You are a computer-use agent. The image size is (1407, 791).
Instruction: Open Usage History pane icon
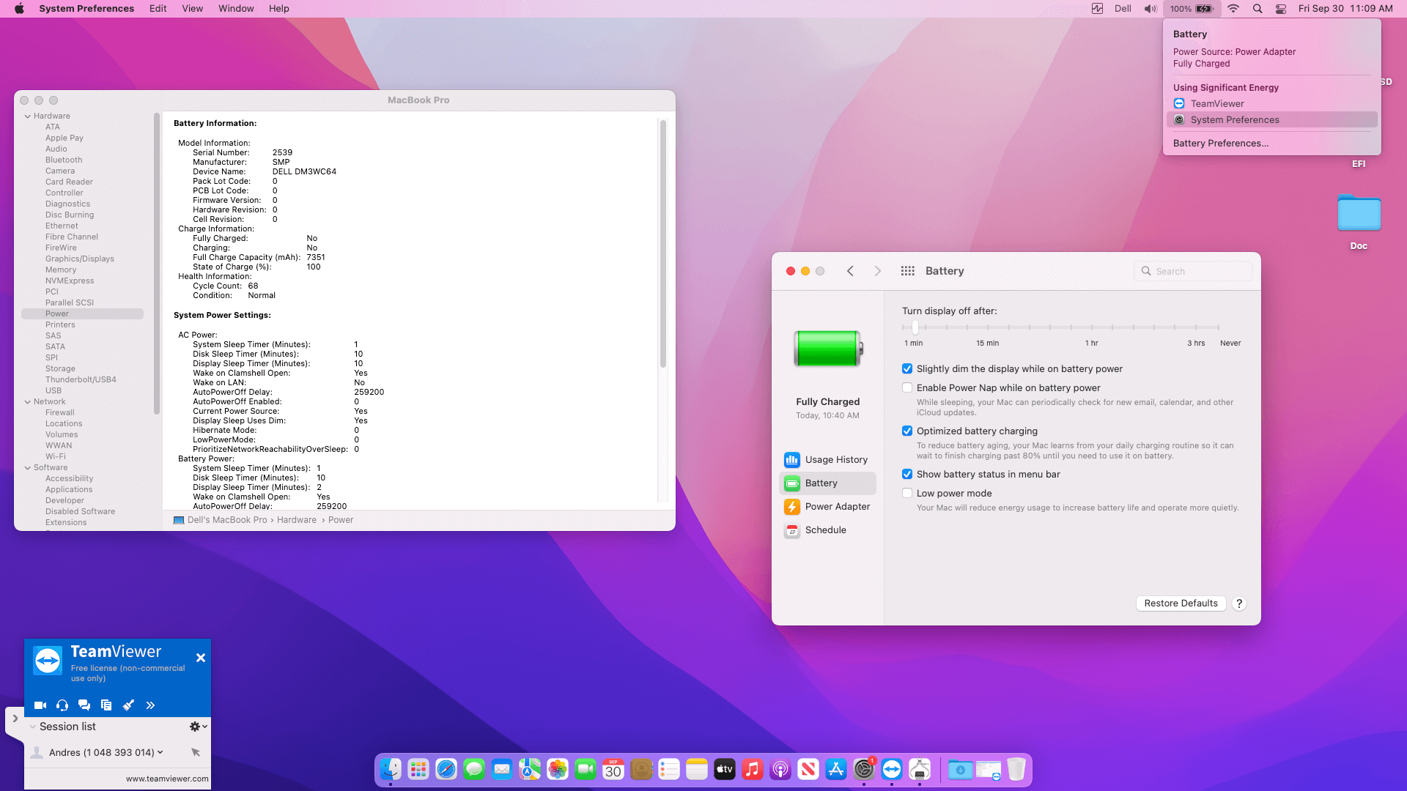pyautogui.click(x=791, y=460)
